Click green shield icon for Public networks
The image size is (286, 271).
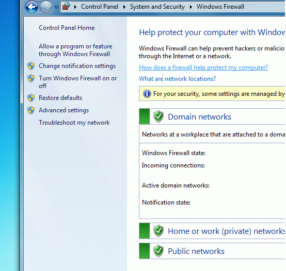pyautogui.click(x=158, y=251)
